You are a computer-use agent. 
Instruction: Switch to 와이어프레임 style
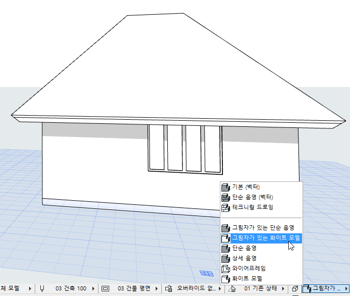tap(261, 268)
